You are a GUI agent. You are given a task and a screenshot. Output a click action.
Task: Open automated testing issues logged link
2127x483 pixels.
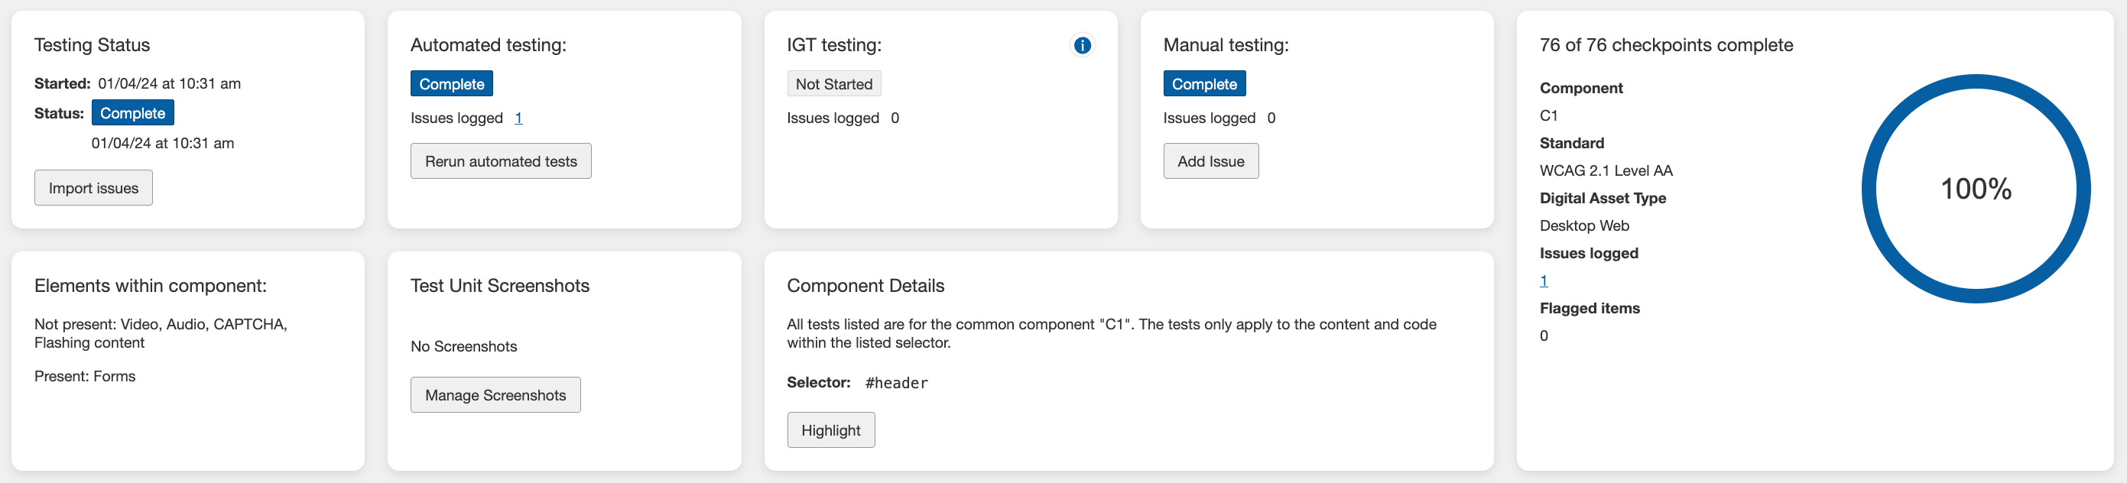518,118
